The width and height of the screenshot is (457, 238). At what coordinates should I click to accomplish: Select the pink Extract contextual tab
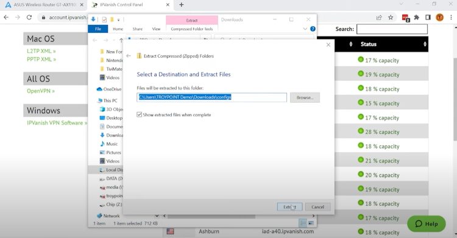[x=192, y=20]
